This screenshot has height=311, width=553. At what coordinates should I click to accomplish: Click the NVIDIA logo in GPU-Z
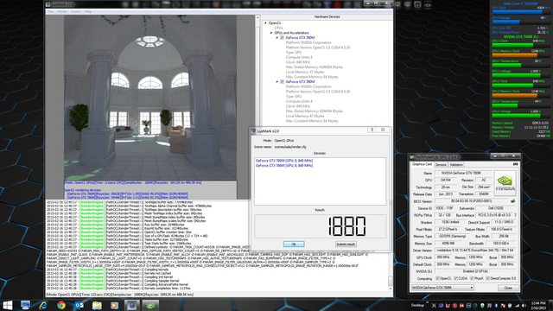505,183
